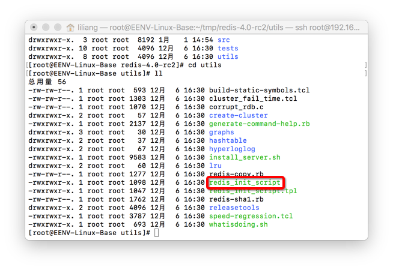This screenshot has height=270, width=393.
Task: Click permissions text of whatisdoing.sh row
Action: coord(51,225)
